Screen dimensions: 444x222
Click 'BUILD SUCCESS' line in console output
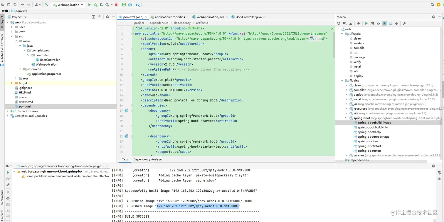[x=137, y=216]
